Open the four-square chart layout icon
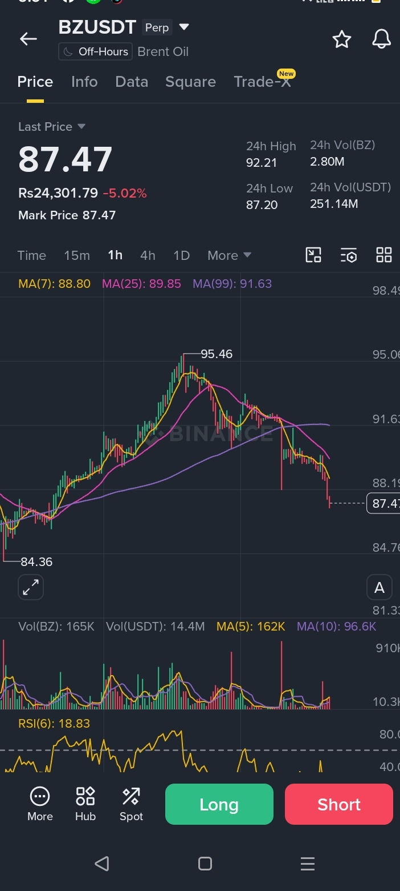The width and height of the screenshot is (400, 891). pos(384,255)
